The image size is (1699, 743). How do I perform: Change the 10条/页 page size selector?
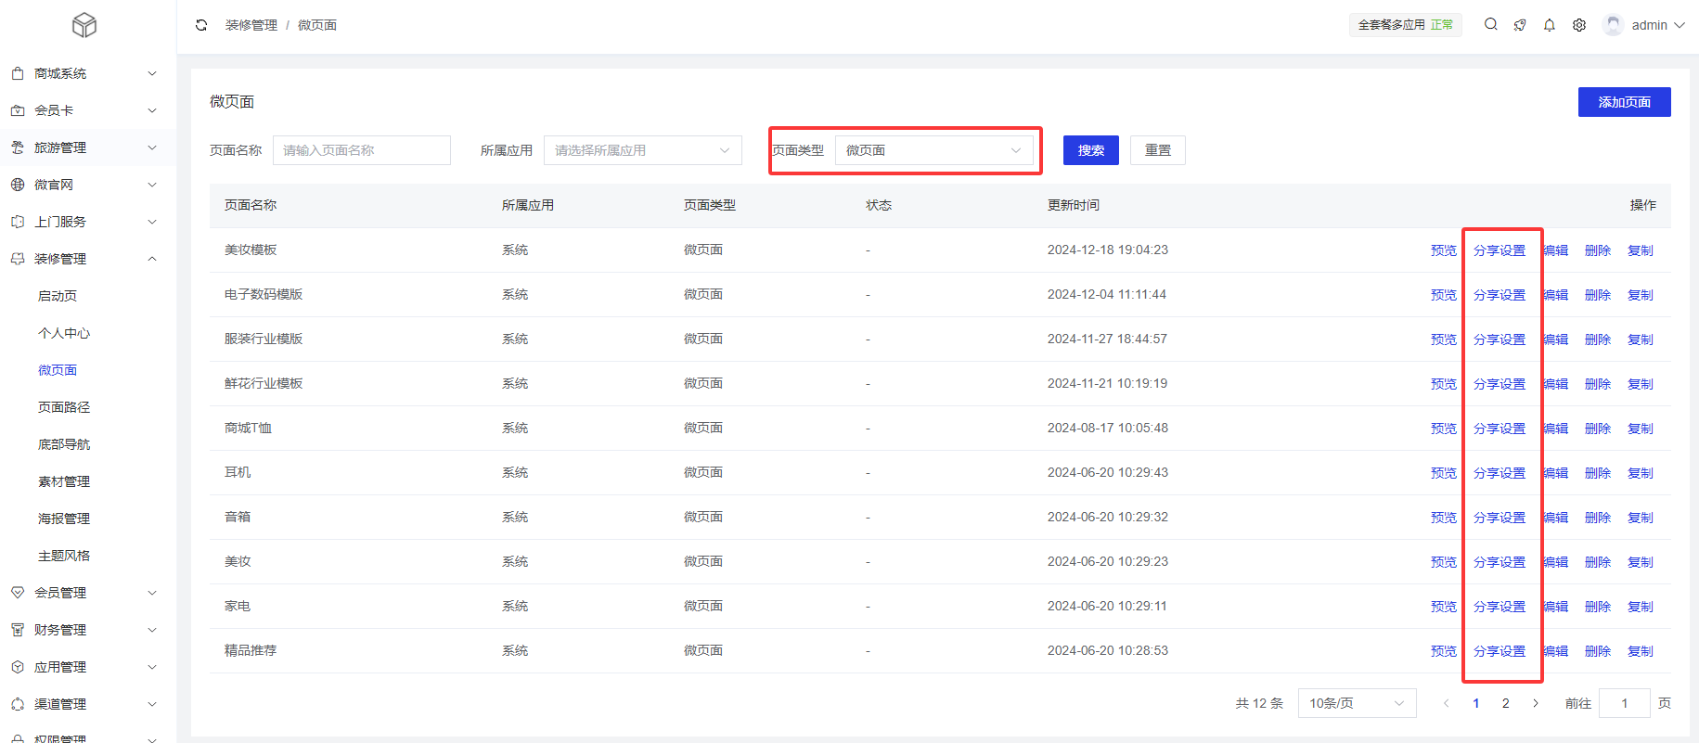click(1356, 703)
